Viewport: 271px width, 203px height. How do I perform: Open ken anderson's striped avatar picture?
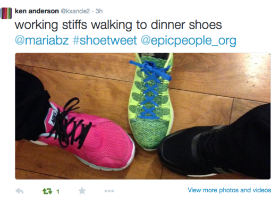click(6, 13)
